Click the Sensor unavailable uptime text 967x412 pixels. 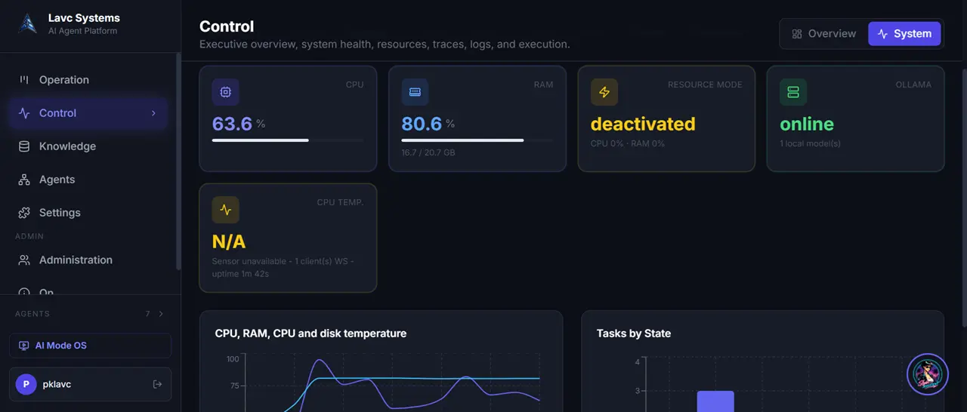point(283,268)
